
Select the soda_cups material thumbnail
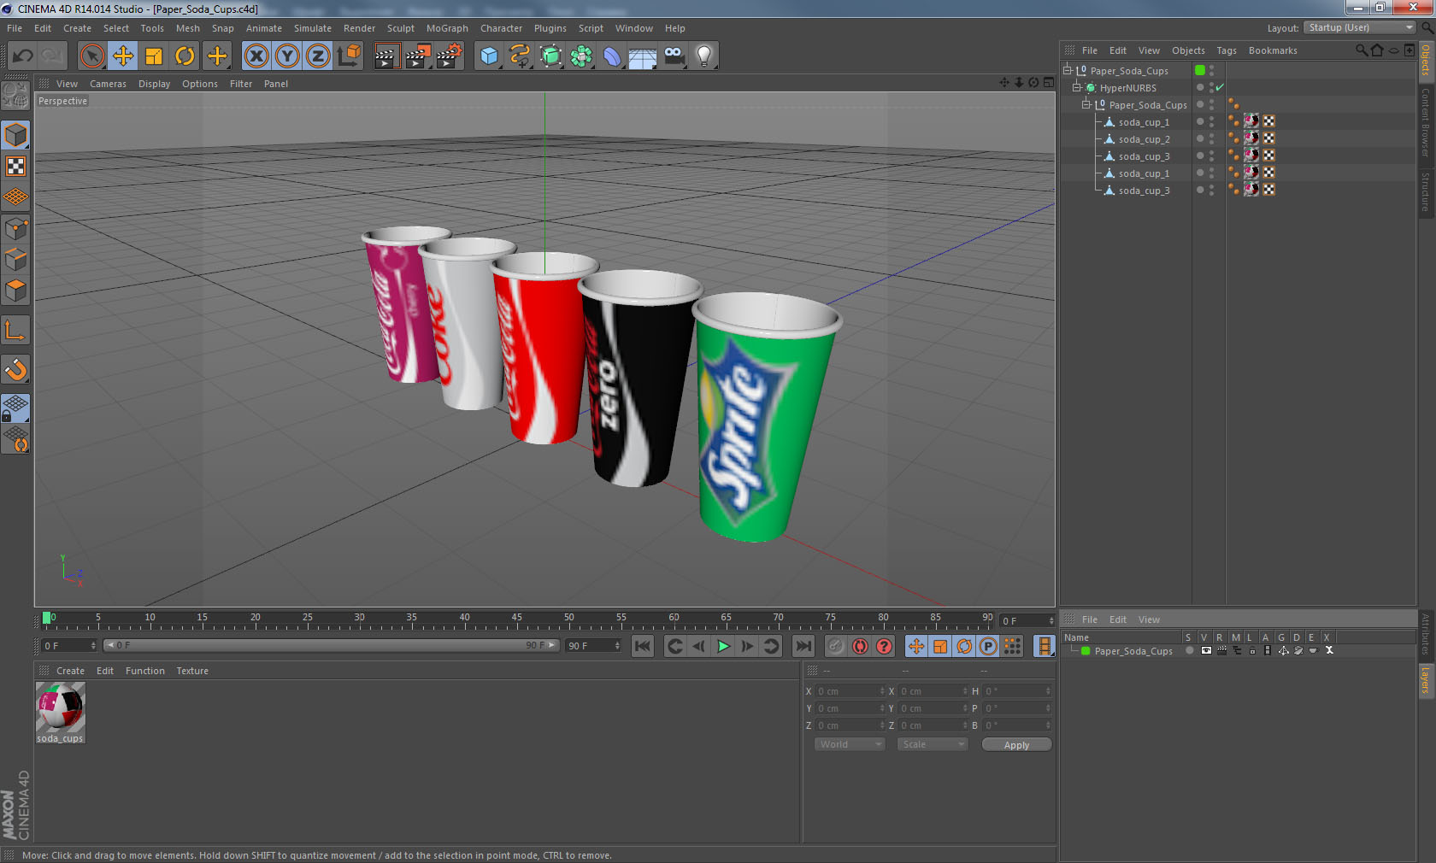(x=61, y=708)
